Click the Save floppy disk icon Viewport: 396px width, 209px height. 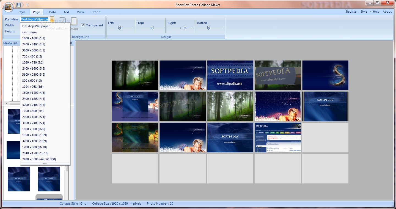click(x=19, y=5)
